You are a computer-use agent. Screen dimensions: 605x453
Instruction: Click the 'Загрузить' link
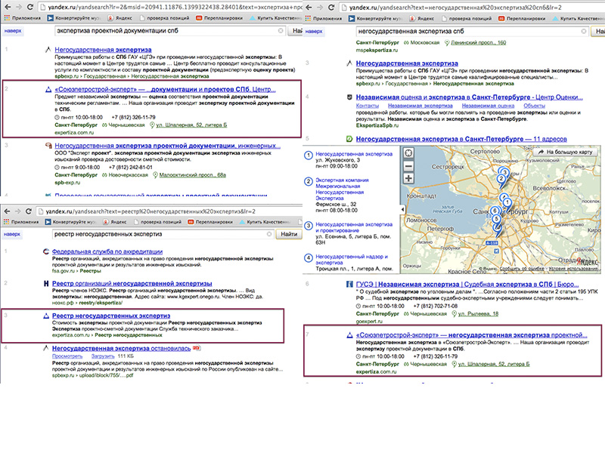point(102,356)
